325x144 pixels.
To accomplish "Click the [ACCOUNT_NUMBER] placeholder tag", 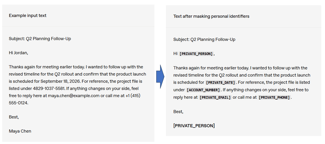I will click(x=203, y=90).
